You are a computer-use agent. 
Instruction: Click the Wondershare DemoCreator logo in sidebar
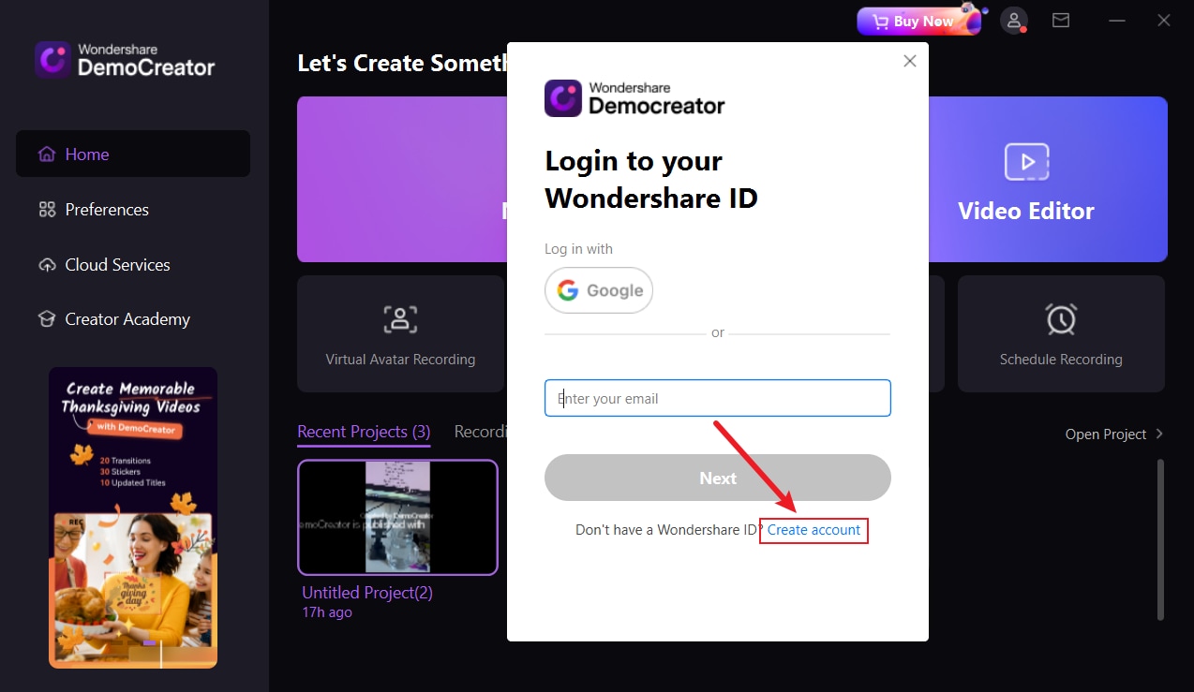click(x=125, y=59)
